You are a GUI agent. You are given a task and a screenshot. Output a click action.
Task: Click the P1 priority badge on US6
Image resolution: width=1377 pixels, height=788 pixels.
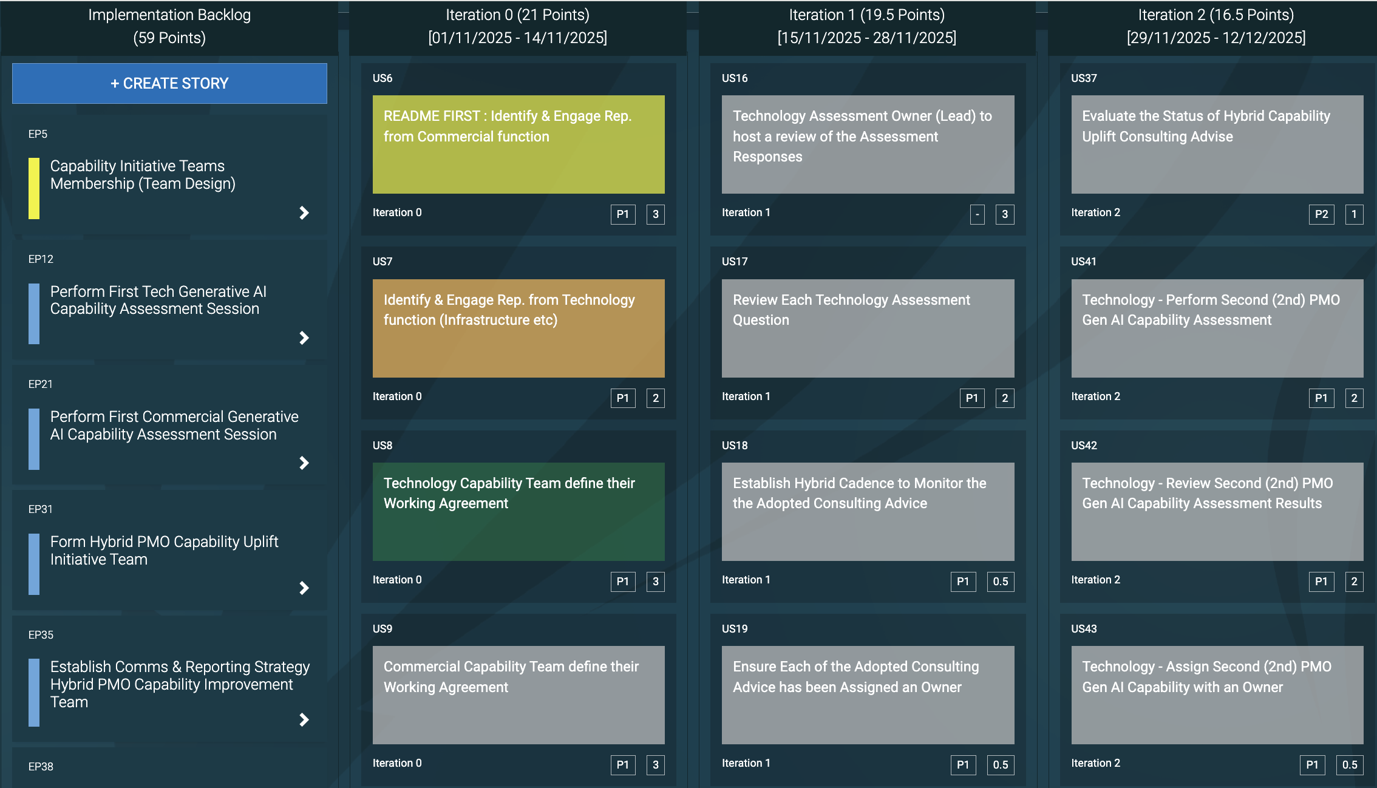click(x=623, y=214)
